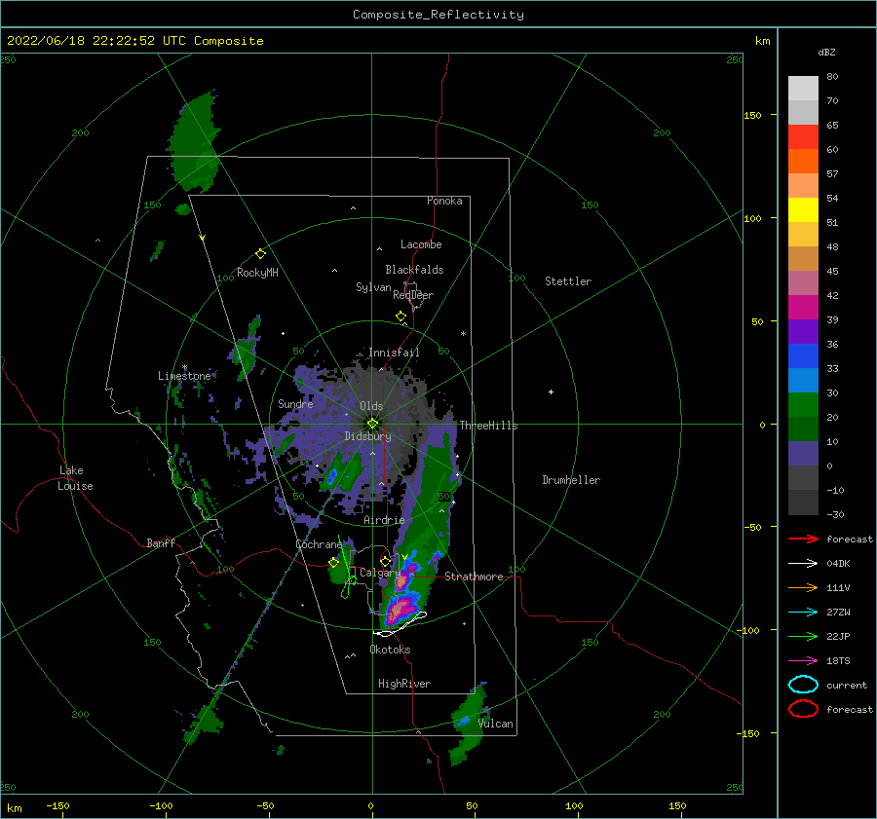
Task: Select the white storm cell outline above Okotoks
Action: (x=400, y=625)
